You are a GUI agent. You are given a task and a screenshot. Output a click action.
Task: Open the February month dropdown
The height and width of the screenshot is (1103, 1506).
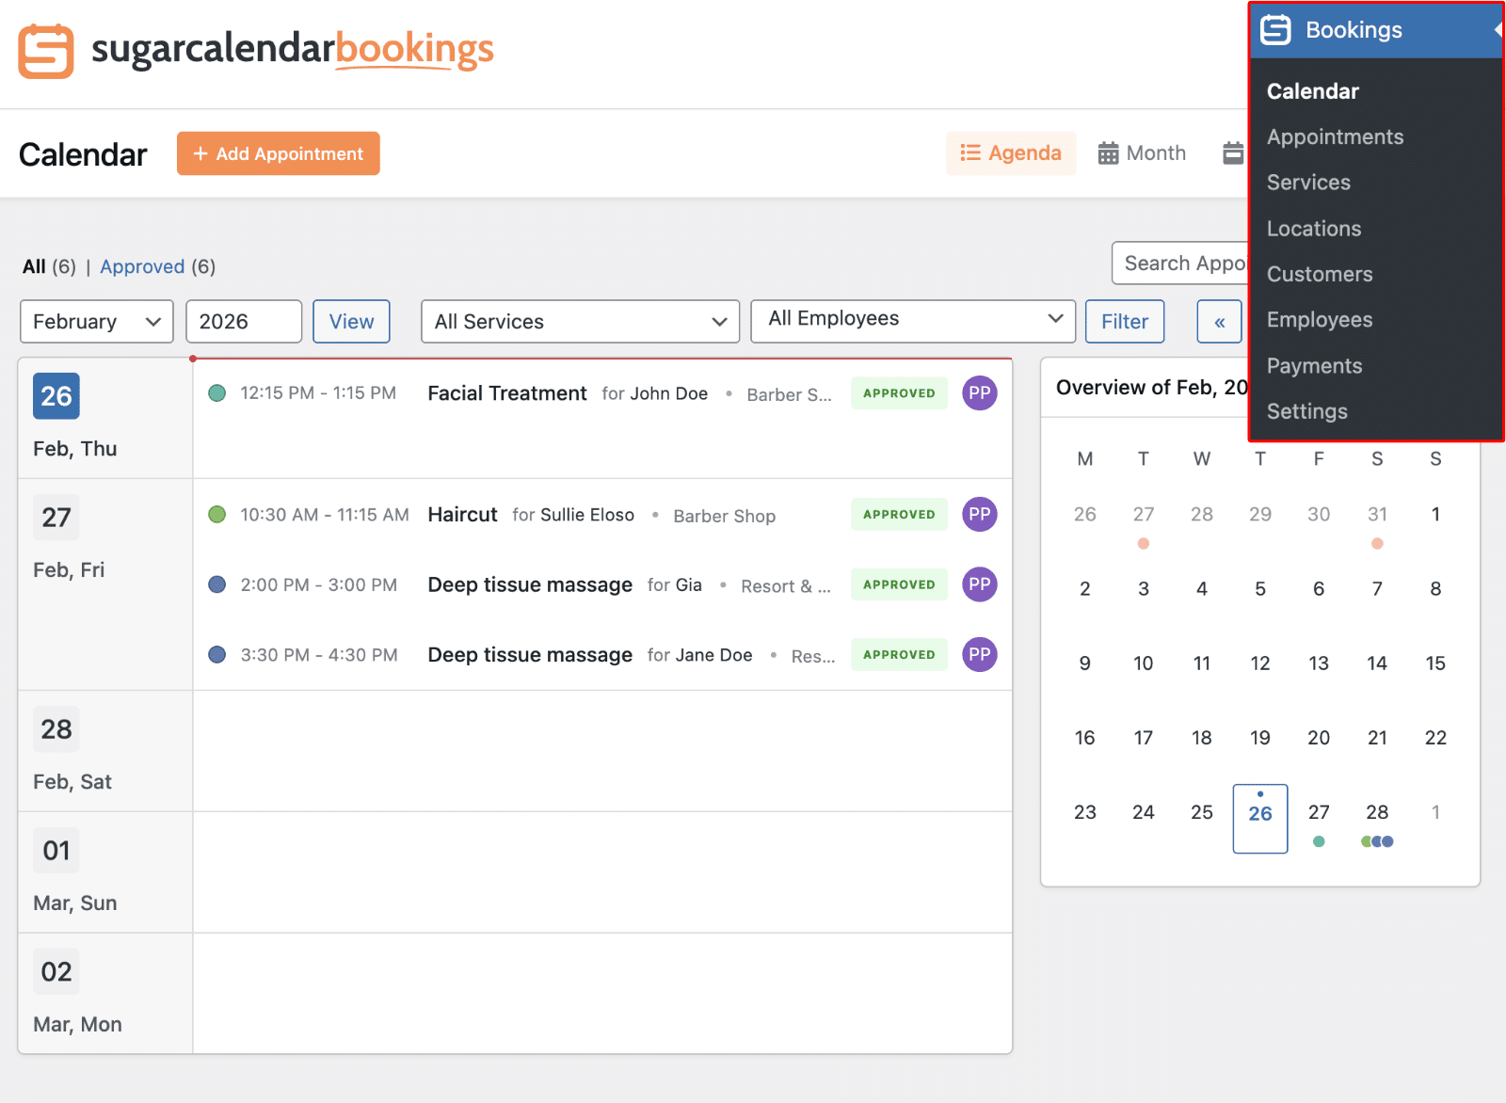pyautogui.click(x=96, y=321)
